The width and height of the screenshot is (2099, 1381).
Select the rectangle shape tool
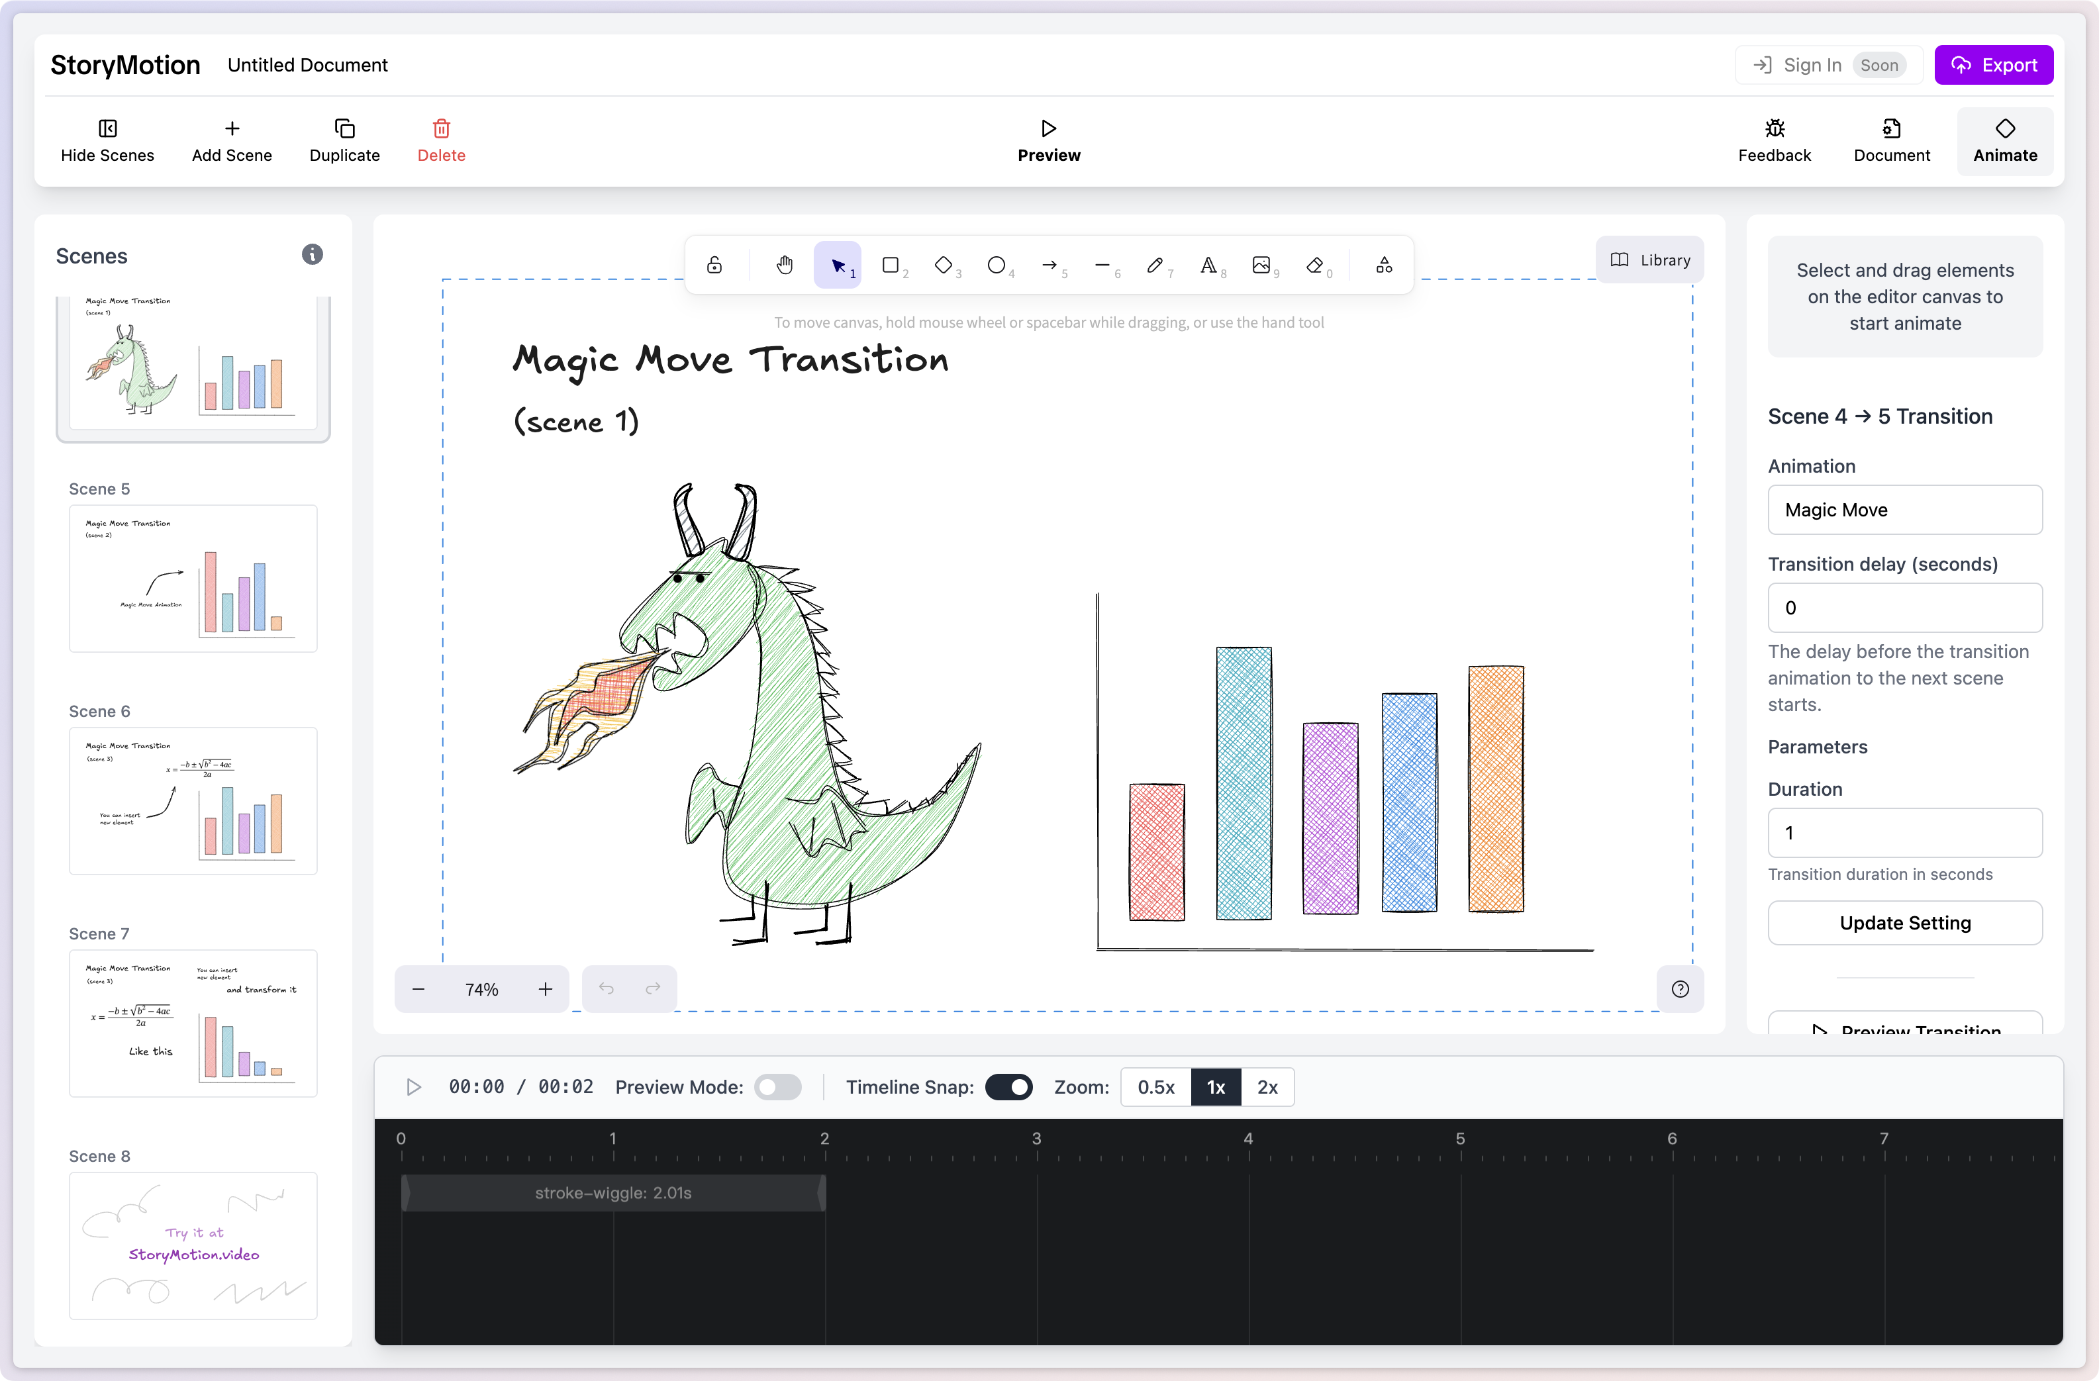click(891, 265)
